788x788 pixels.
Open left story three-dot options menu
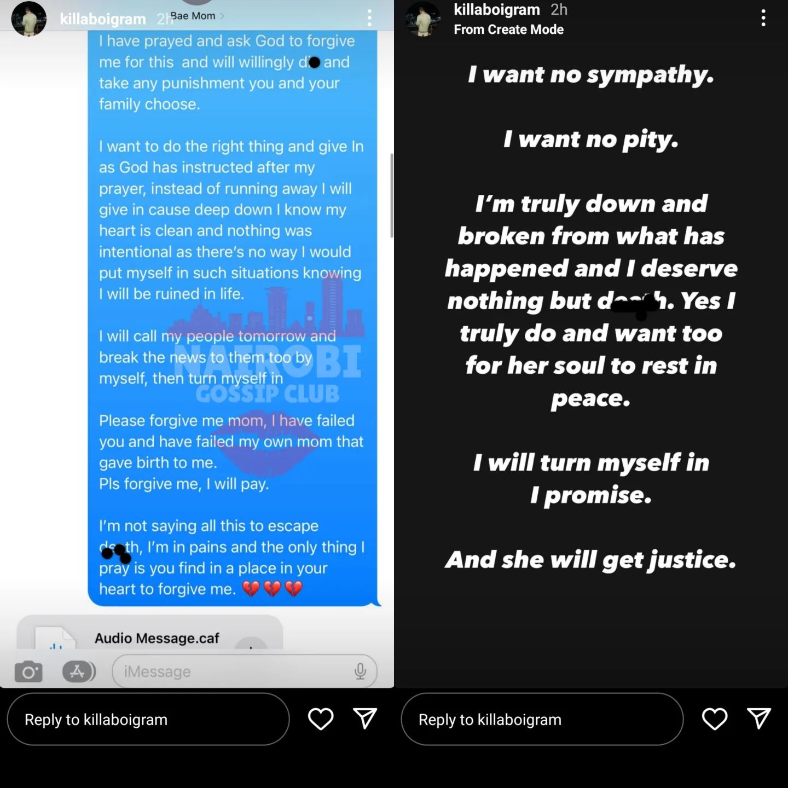coord(369,18)
